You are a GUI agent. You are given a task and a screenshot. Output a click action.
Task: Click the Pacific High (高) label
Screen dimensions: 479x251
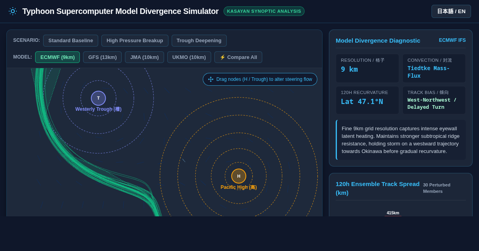239,187
